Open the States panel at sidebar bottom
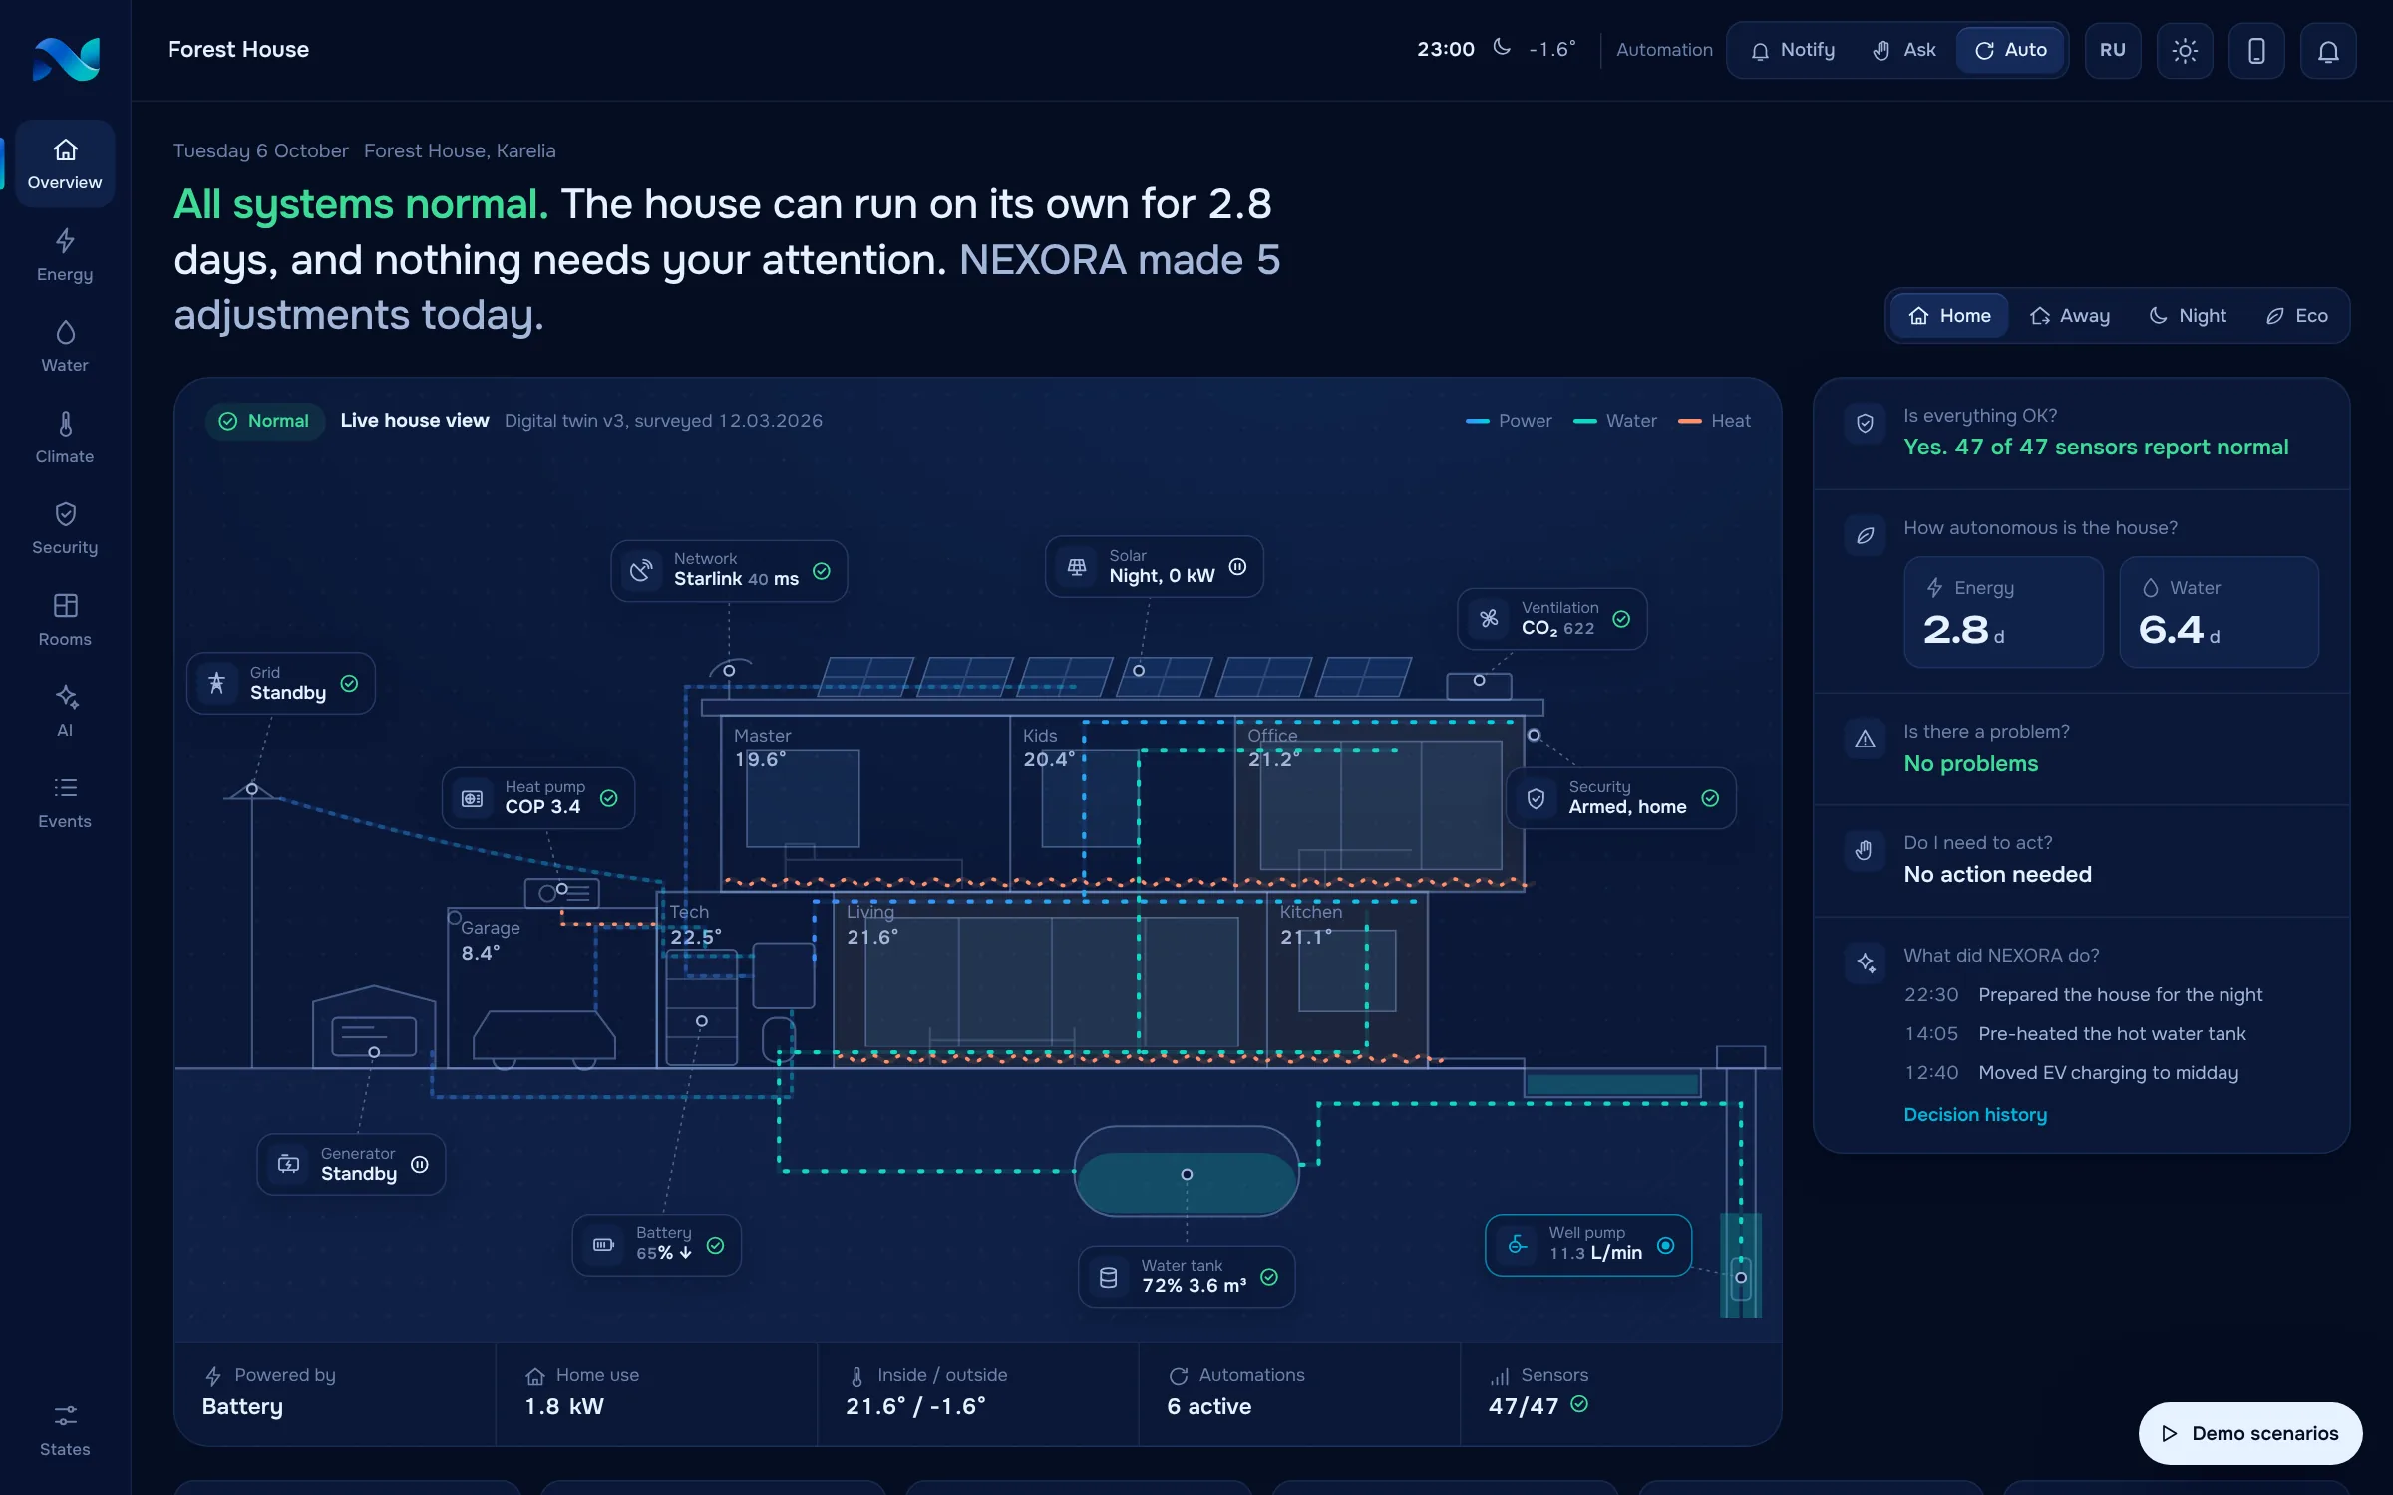Image resolution: width=2393 pixels, height=1495 pixels. pos(65,1430)
